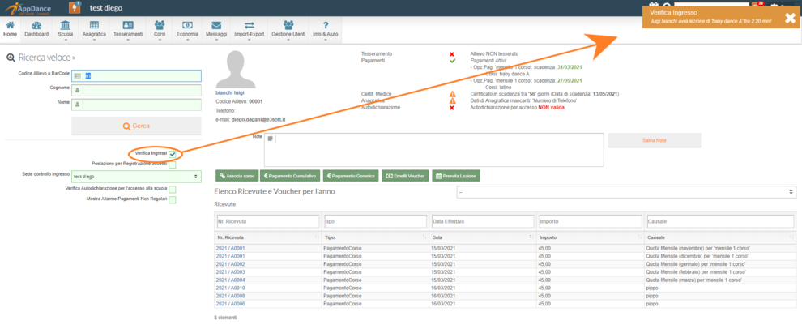The width and height of the screenshot is (802, 329).
Task: Expand the Economia menu
Action: pos(187,29)
